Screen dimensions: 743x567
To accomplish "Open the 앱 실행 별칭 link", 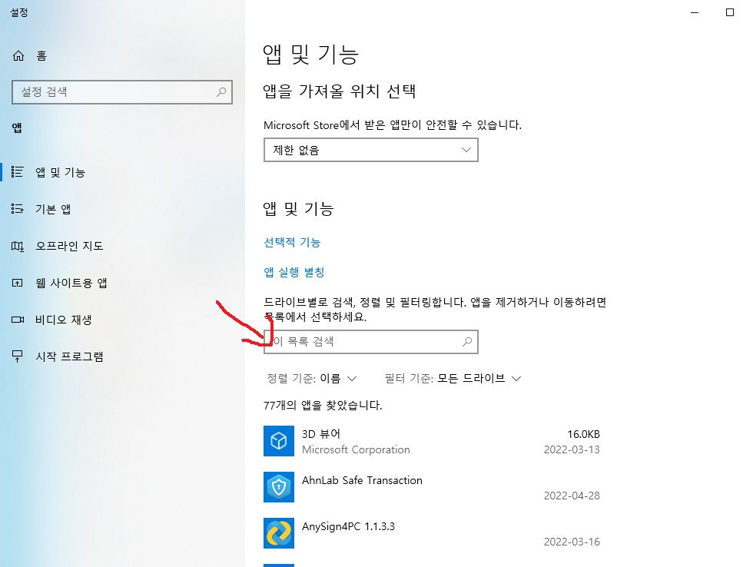I will pos(294,272).
